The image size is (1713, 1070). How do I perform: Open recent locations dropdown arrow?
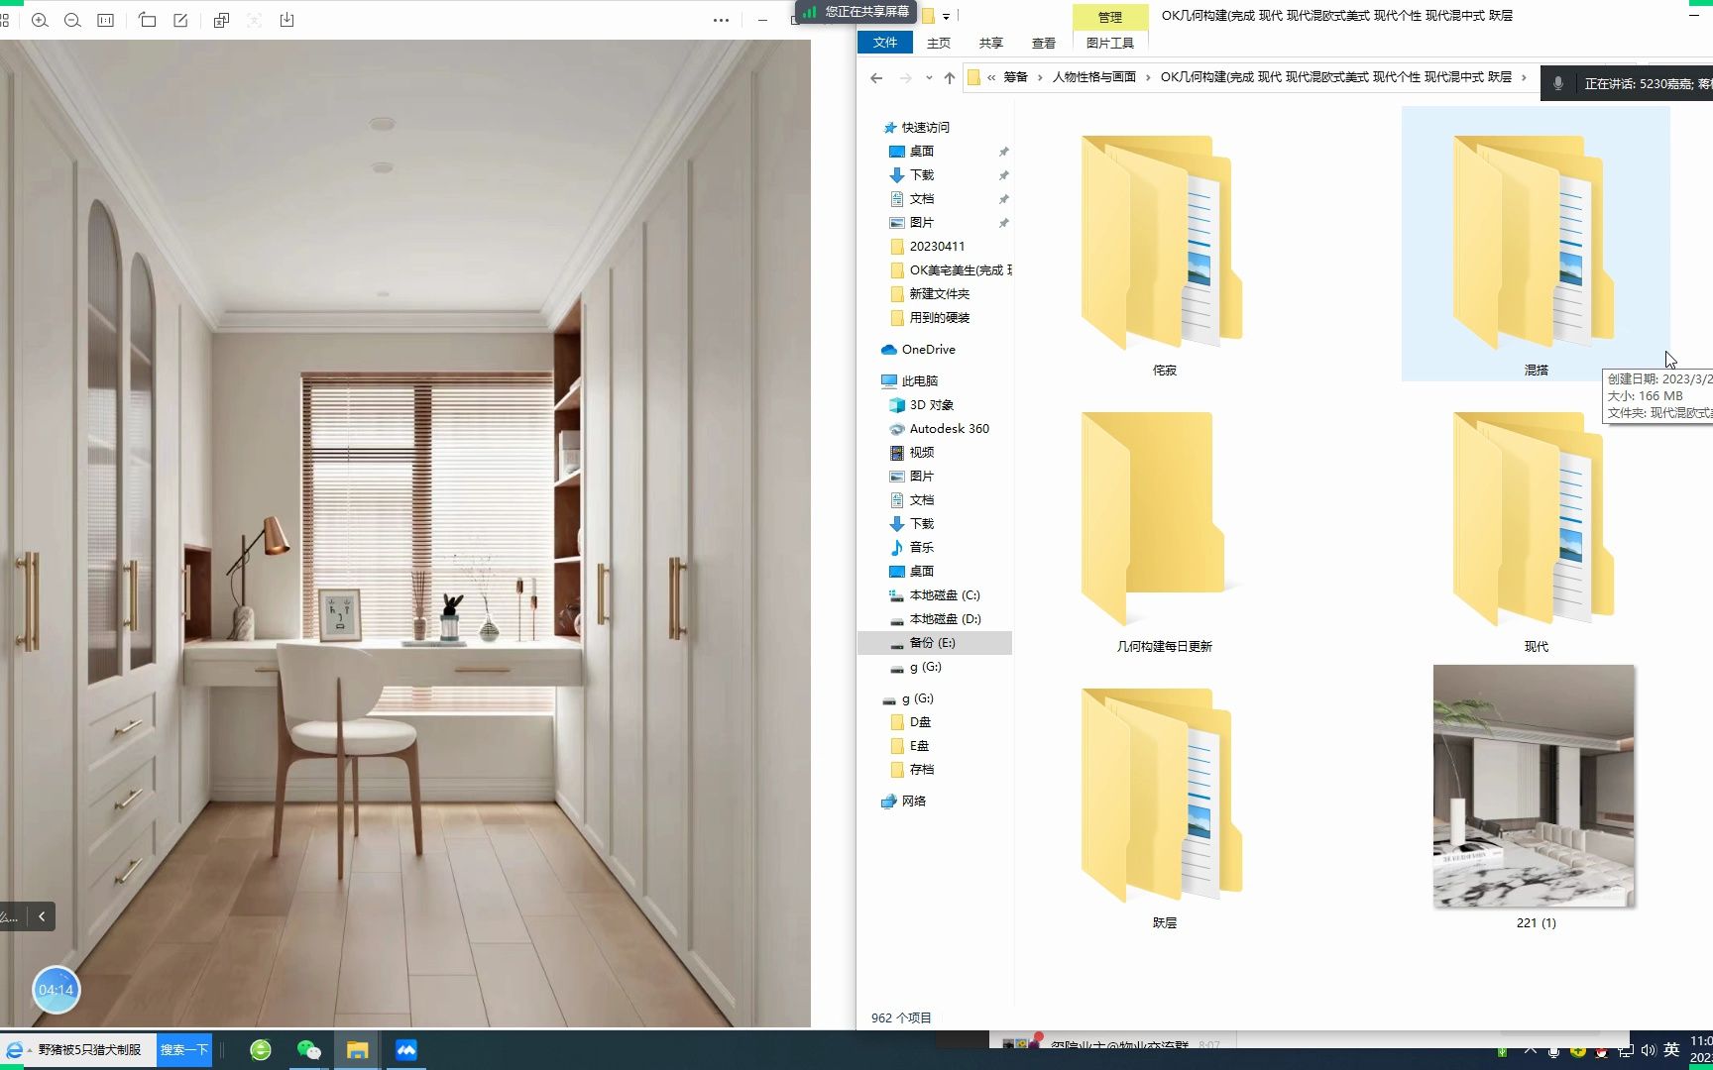click(x=929, y=77)
